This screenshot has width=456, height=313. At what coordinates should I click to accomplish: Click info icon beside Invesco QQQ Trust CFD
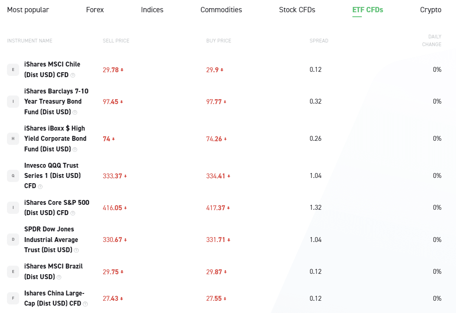pos(40,187)
